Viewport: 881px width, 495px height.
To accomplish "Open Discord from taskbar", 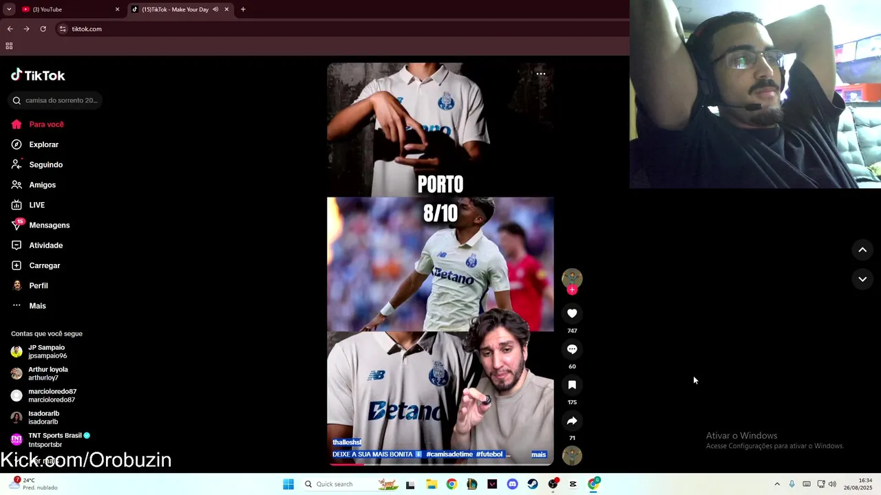I will coord(512,484).
